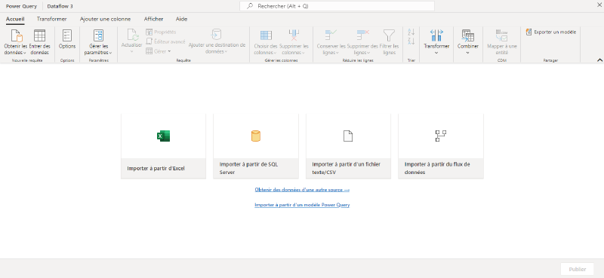Viewport: 604px width, 278px height.
Task: Open the Ajouter une colonne tab
Action: click(105, 19)
